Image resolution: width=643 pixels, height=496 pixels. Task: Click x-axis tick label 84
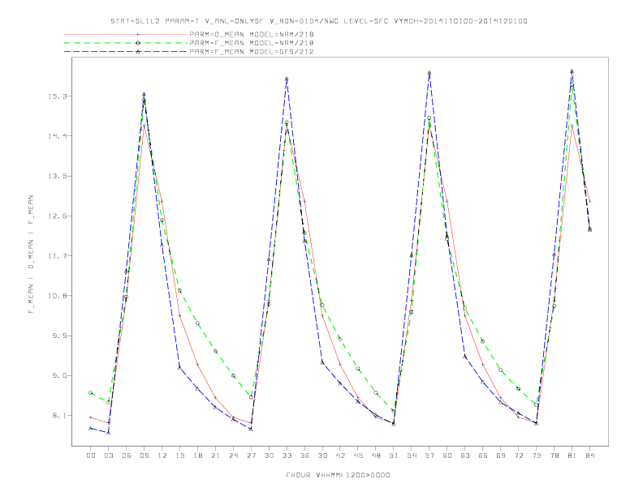point(590,455)
